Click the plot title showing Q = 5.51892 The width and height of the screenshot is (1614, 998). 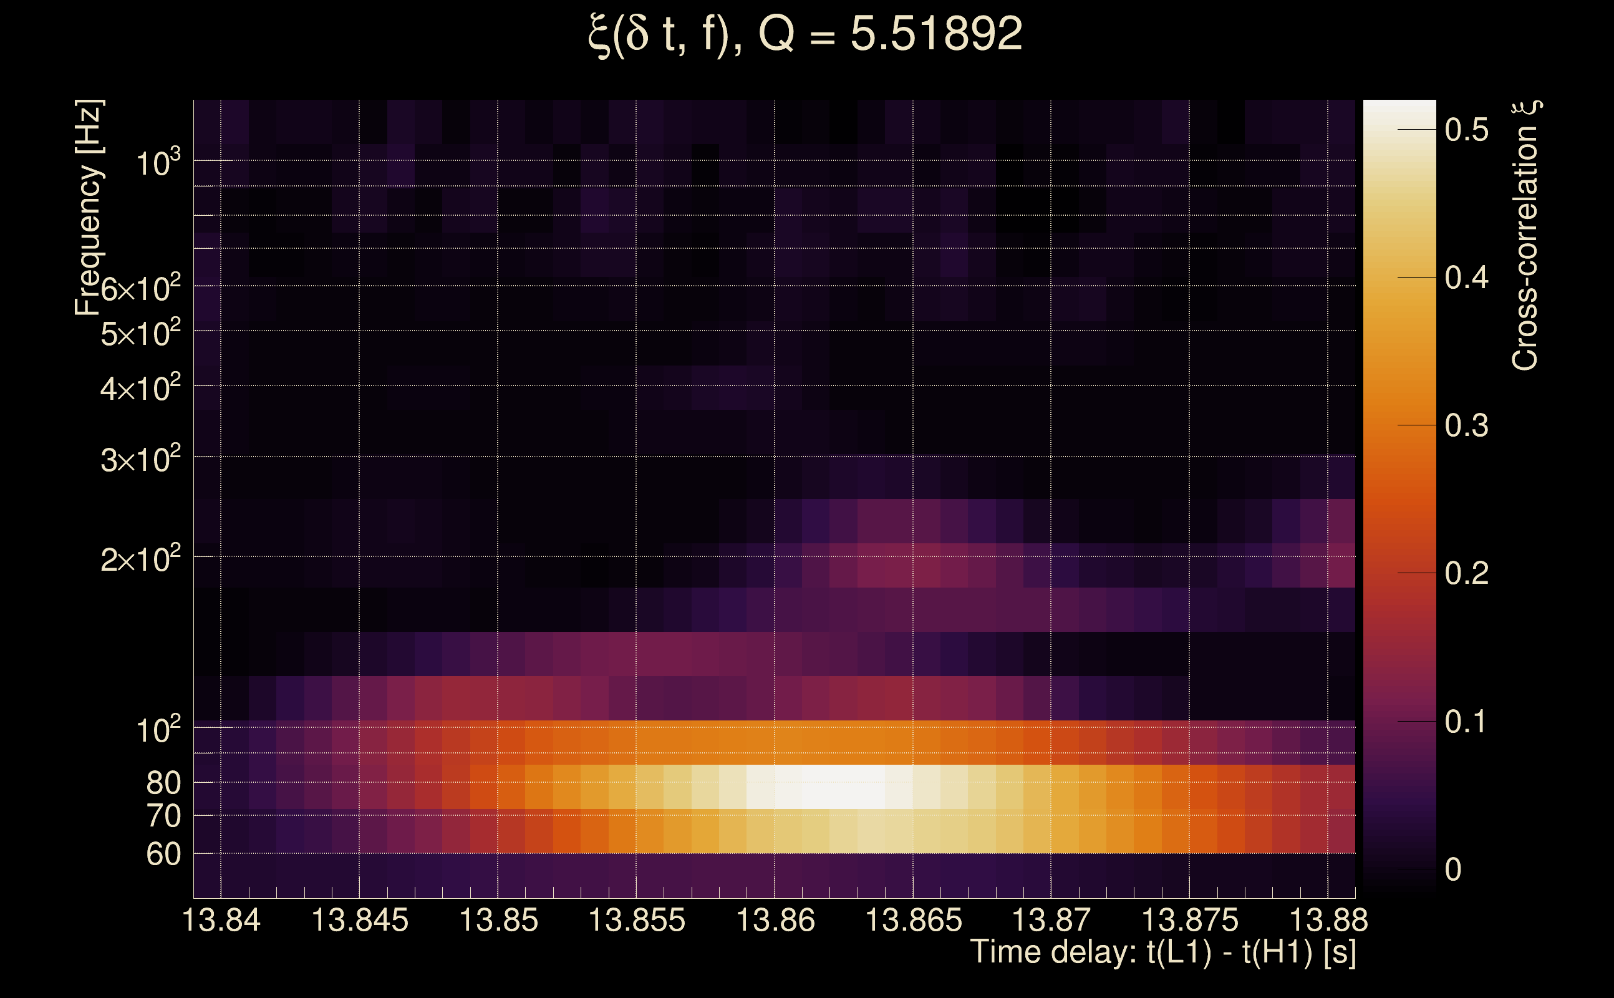point(805,34)
